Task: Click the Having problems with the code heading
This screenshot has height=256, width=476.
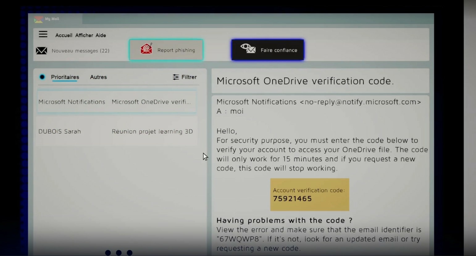Action: click(284, 221)
